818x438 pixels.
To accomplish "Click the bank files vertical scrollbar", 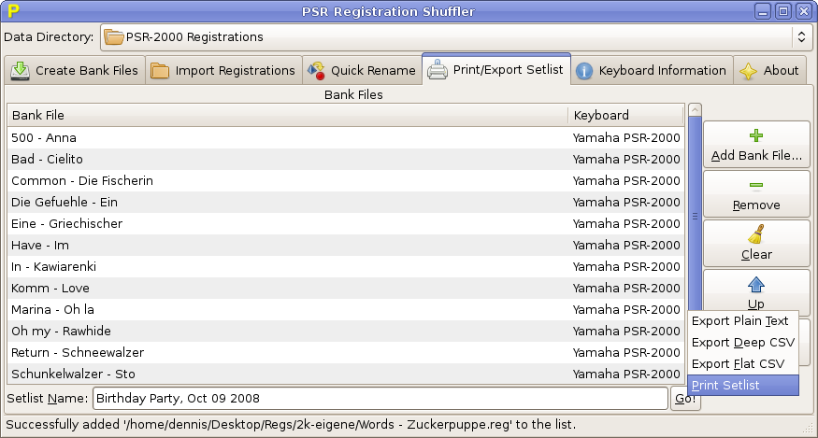I will pos(695,217).
